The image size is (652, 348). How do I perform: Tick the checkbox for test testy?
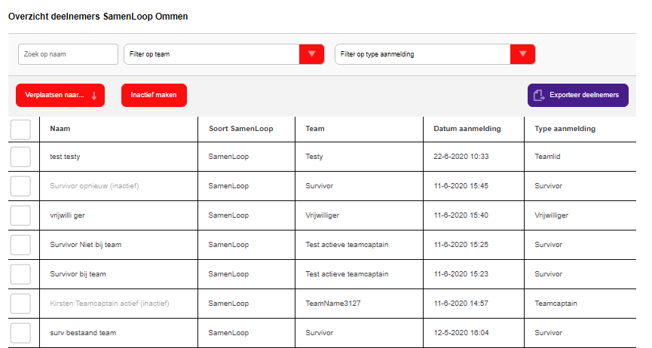coord(20,157)
